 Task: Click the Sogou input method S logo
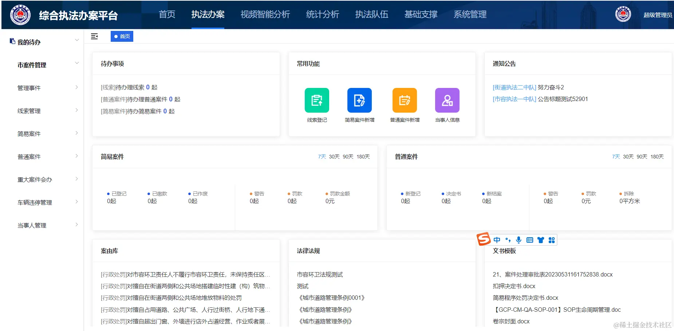[x=484, y=239]
